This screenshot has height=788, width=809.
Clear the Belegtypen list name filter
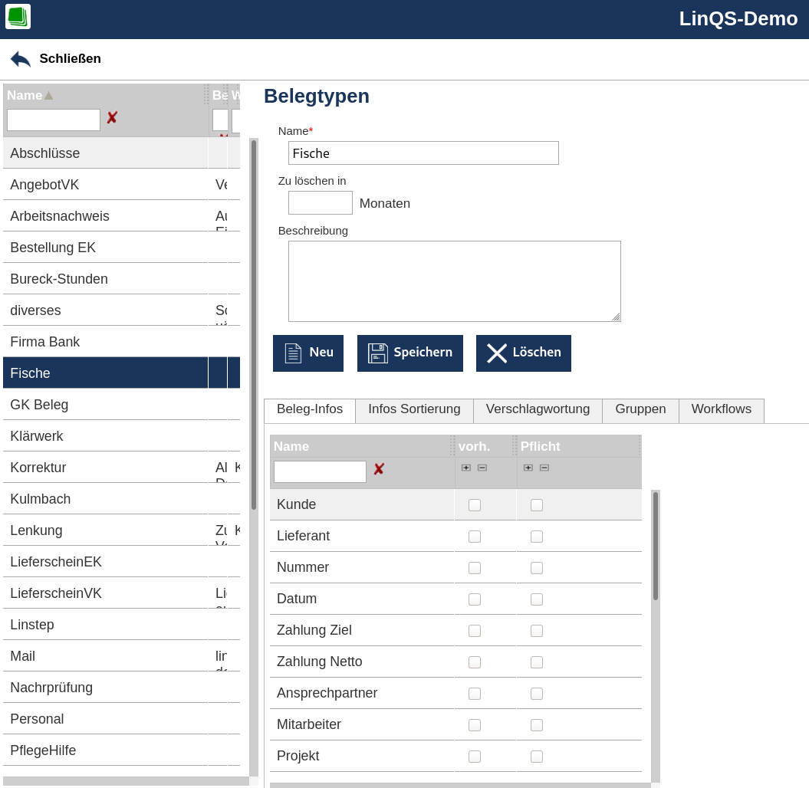112,118
